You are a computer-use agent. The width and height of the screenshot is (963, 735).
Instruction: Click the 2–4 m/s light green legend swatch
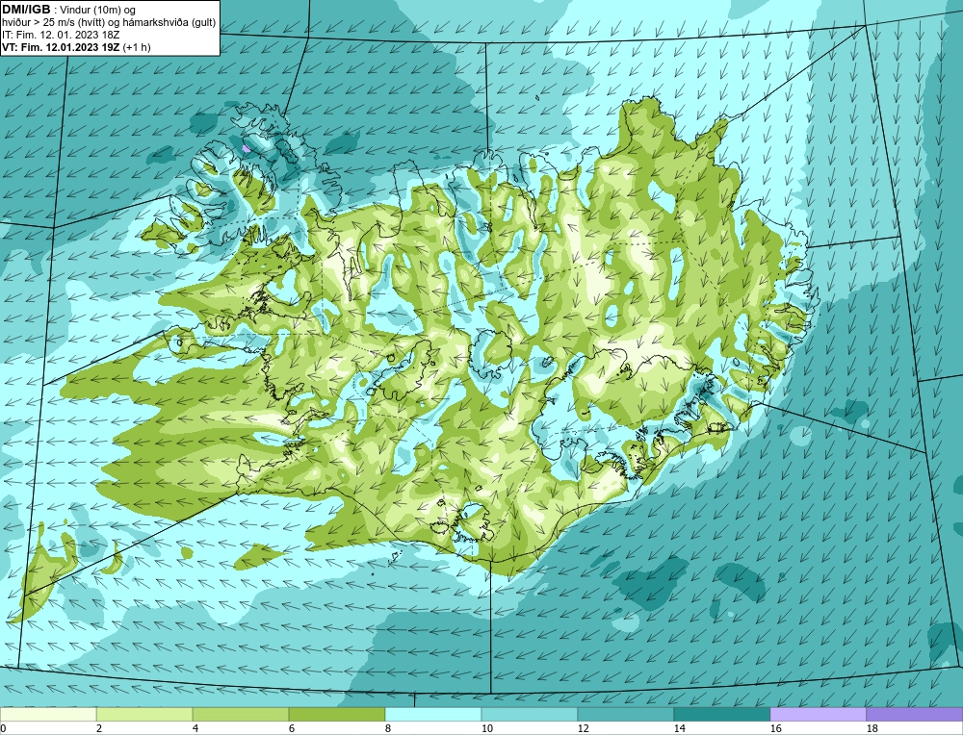tap(144, 714)
